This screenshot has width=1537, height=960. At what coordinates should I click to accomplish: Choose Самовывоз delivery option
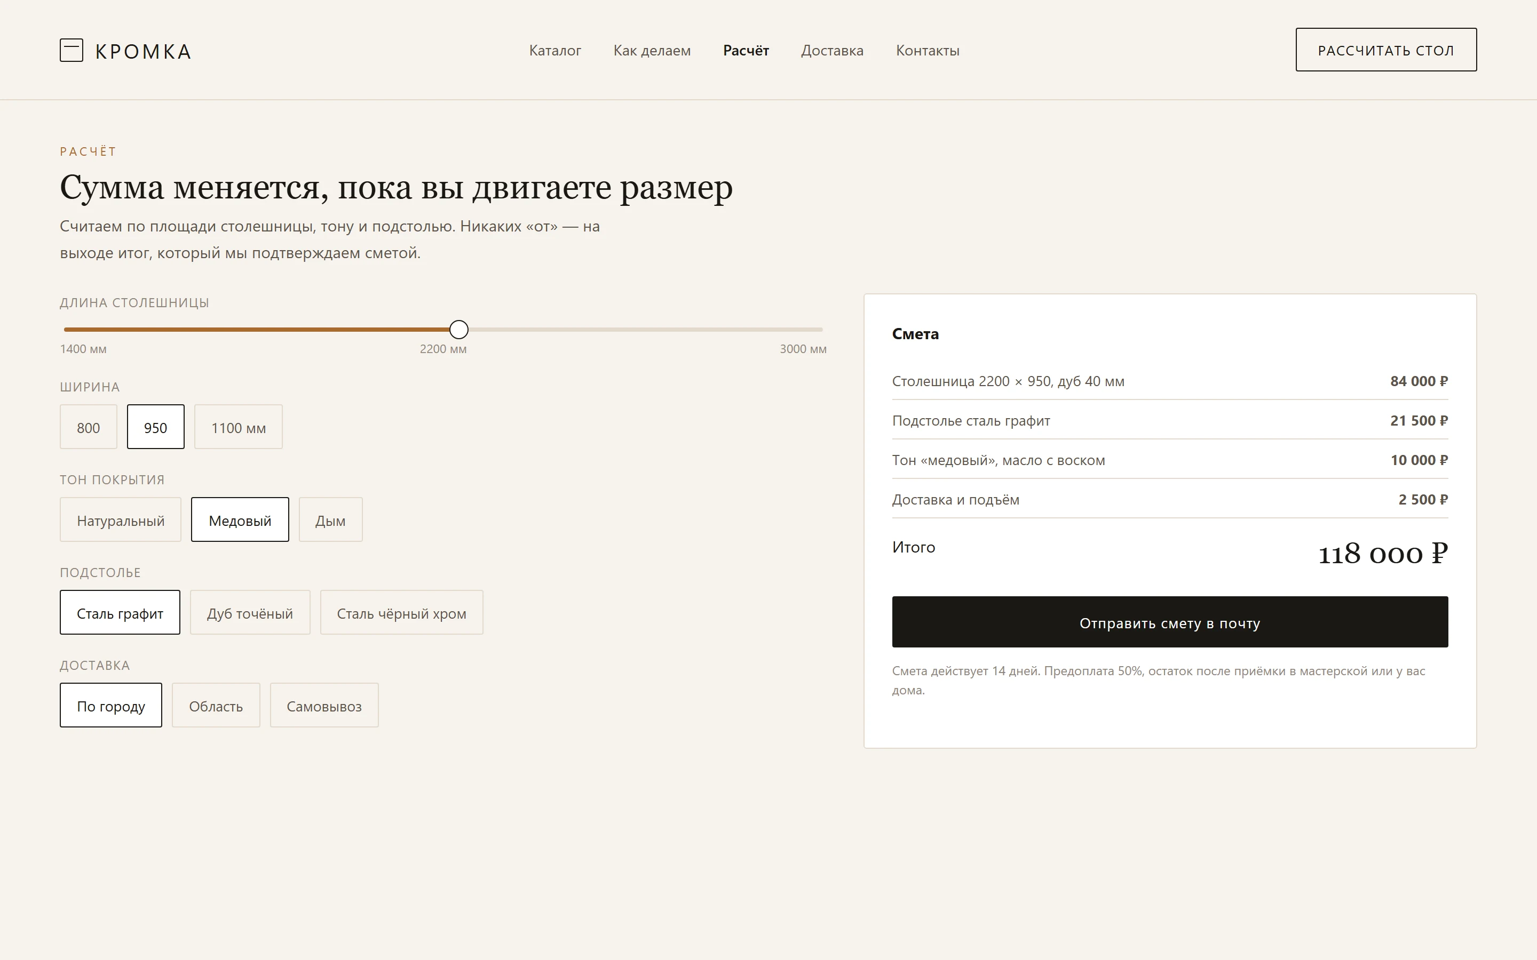click(x=324, y=706)
